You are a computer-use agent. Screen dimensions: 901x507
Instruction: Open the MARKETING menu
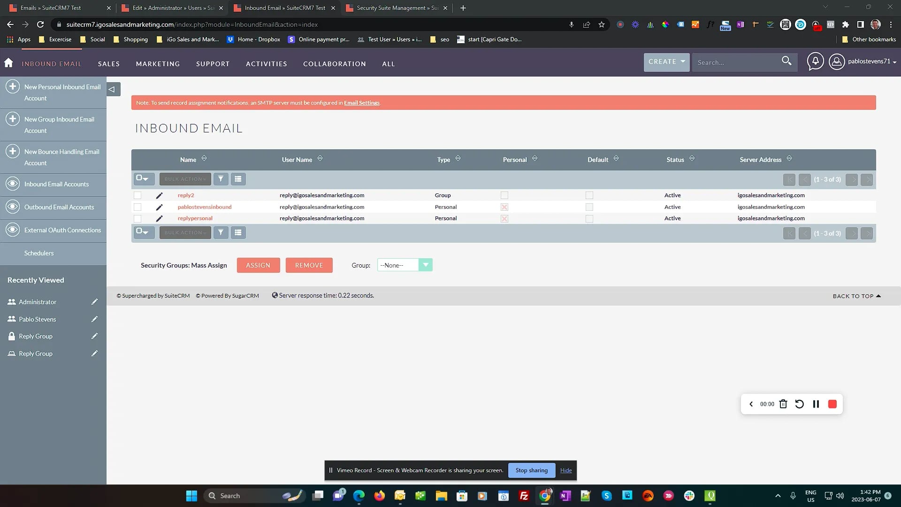[158, 64]
